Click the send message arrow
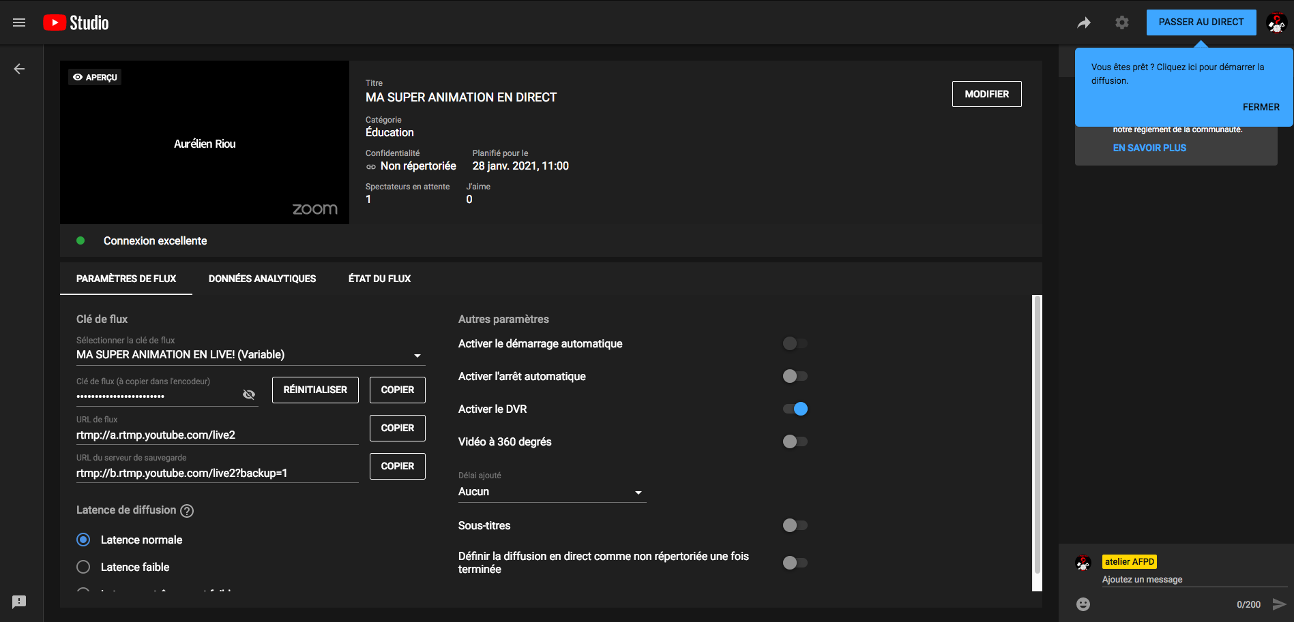Screen dimensions: 1294x622 click(x=1279, y=604)
